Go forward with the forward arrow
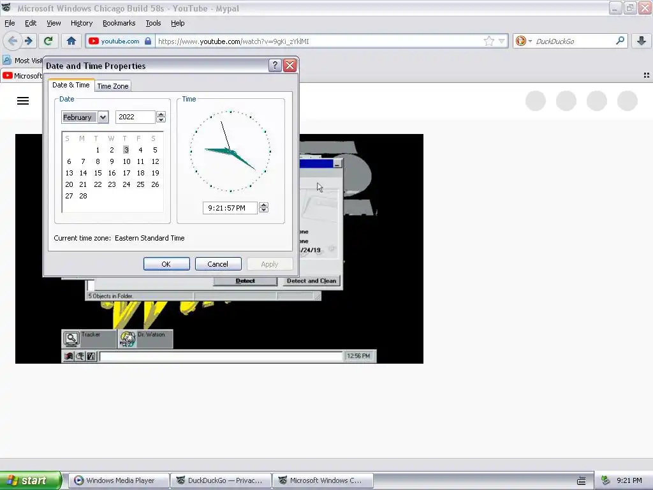Screen dimensions: 653x490 point(28,41)
